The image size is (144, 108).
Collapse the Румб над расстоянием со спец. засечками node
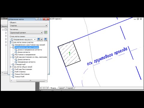point(10,57)
